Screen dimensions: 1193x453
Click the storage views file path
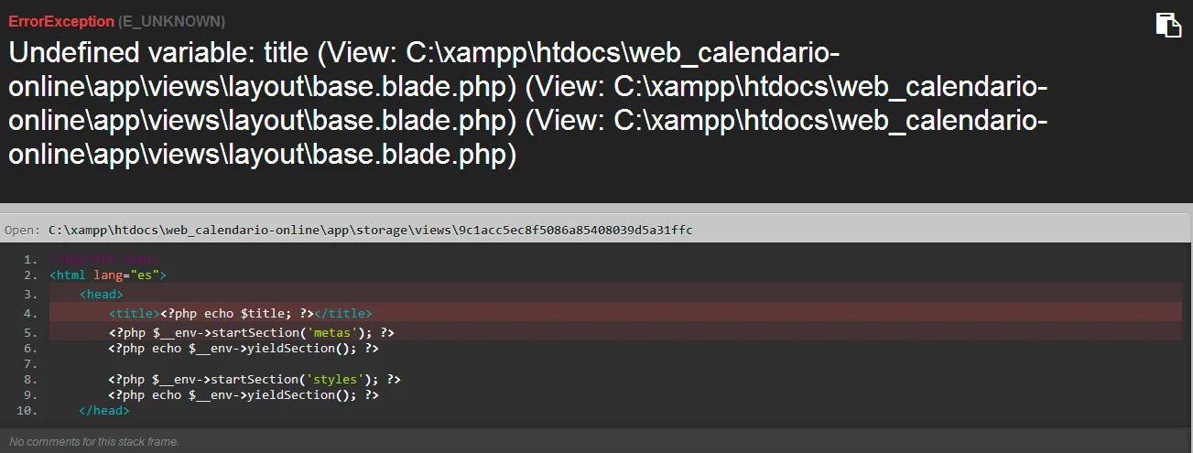coord(371,230)
